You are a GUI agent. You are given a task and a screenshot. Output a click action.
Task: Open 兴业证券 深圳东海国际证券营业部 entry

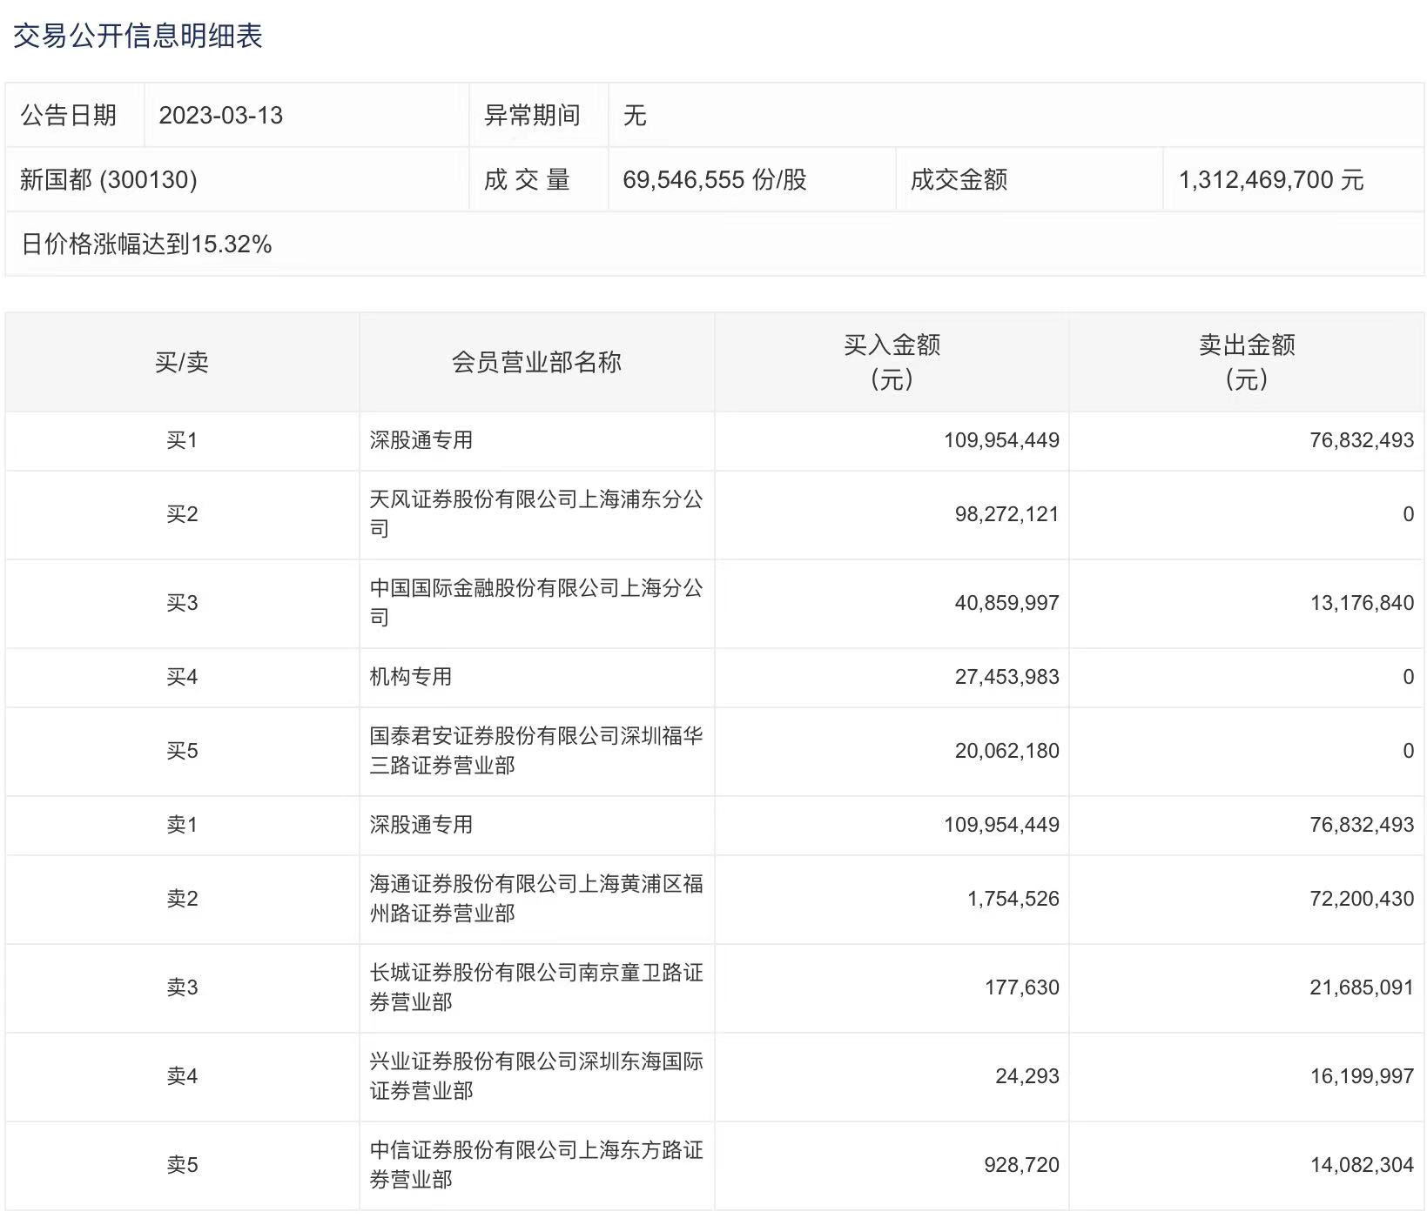[x=535, y=1076]
